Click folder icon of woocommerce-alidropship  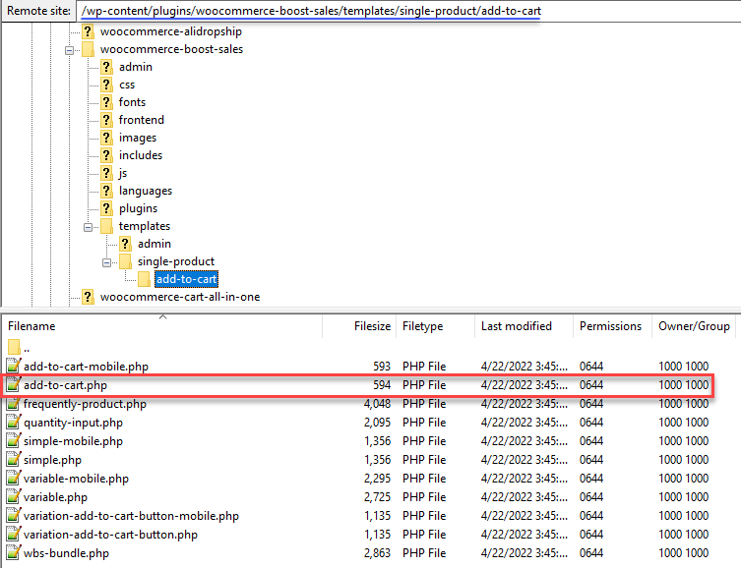pyautogui.click(x=88, y=31)
